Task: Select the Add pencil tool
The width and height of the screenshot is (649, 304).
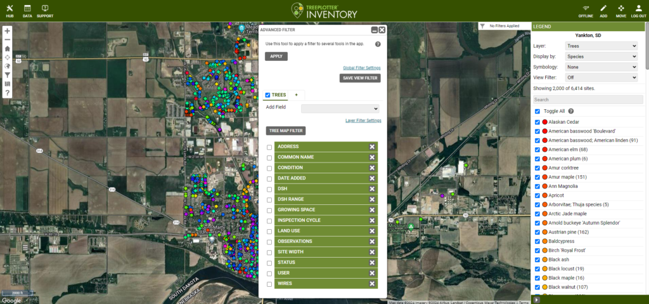Action: click(x=603, y=11)
